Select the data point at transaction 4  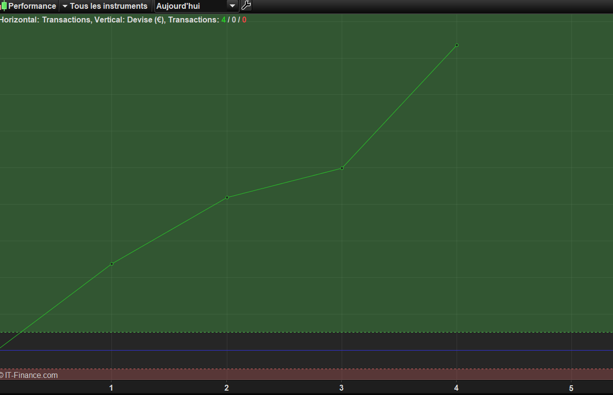[x=457, y=45]
